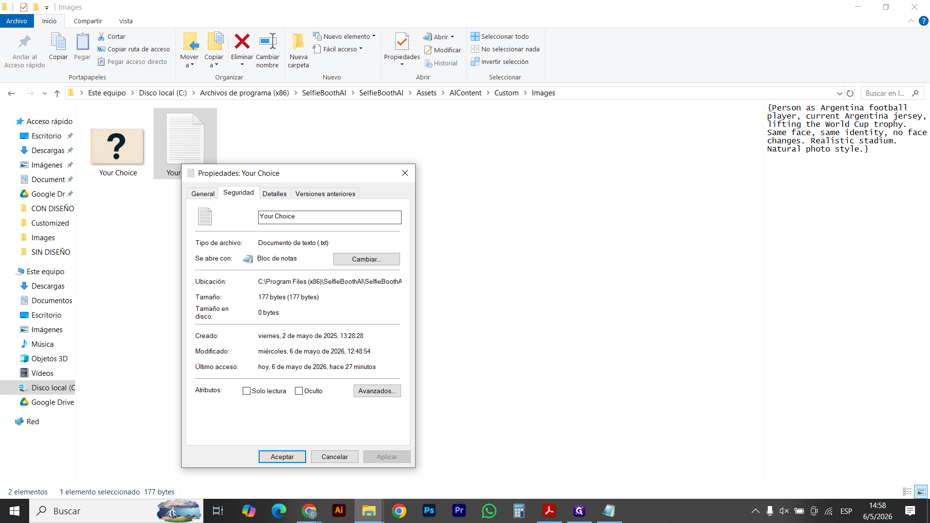Enable the Solo lectura checkbox
930x523 pixels.
[x=247, y=391]
